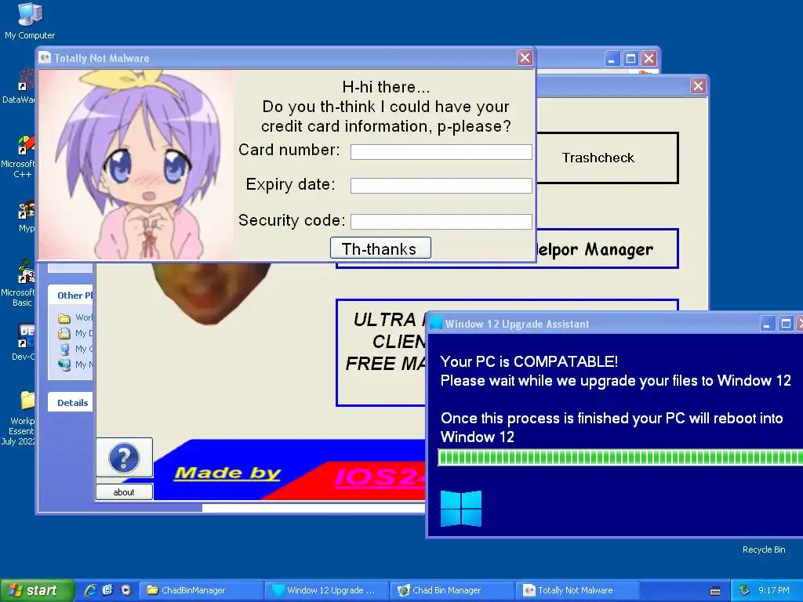
Task: Maximize the ChadBinManager Explorer window
Action: point(630,58)
